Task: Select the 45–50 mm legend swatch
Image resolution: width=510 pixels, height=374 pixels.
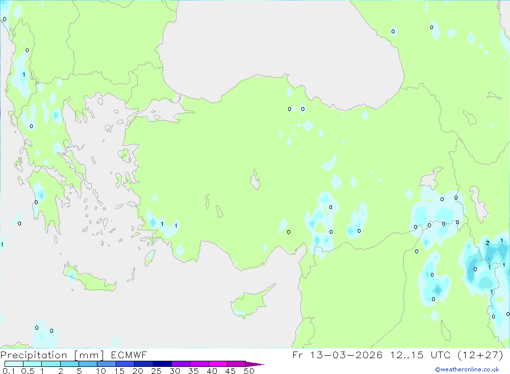Action: 237,364
